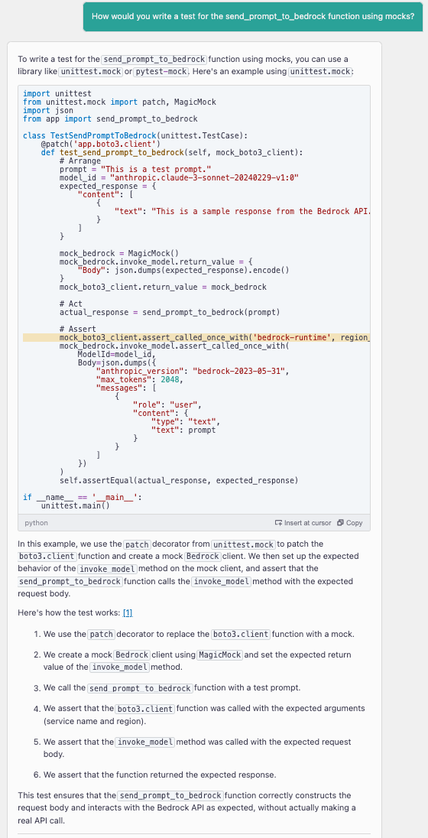Click the "import unittest" code line
The height and width of the screenshot is (838, 428).
pos(57,93)
